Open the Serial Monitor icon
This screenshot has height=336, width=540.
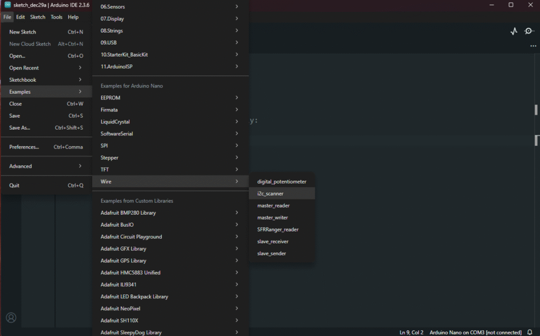click(528, 31)
